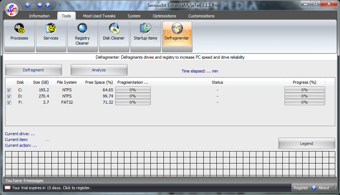Viewport: 340px width, 195px height.
Task: Open the Disk Cleaner tool
Action: 114,37
